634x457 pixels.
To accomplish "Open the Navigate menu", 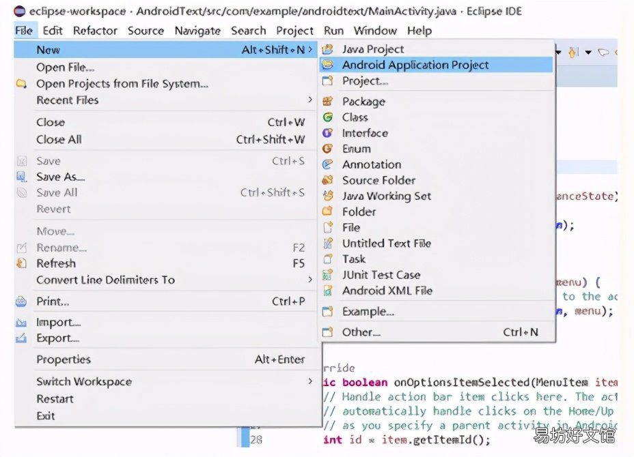I will [x=197, y=31].
